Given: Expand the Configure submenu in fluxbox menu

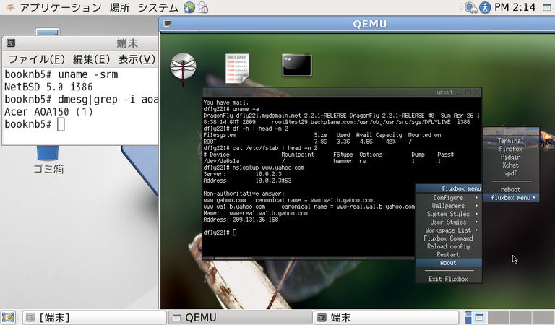Looking at the screenshot, I should (x=449, y=198).
